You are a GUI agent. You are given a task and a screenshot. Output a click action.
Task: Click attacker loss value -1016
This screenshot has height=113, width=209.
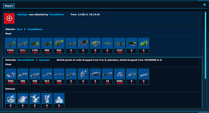[x=23, y=53]
